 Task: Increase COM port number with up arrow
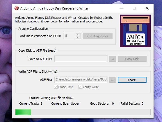(x=78, y=34)
